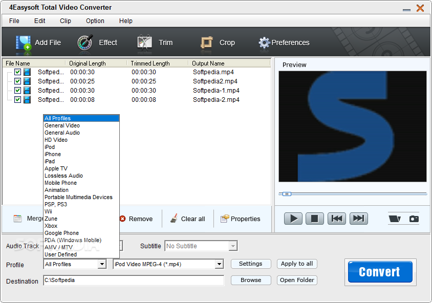Image resolution: width=432 pixels, height=303 pixels.
Task: Open the Option menu
Action: [95, 21]
